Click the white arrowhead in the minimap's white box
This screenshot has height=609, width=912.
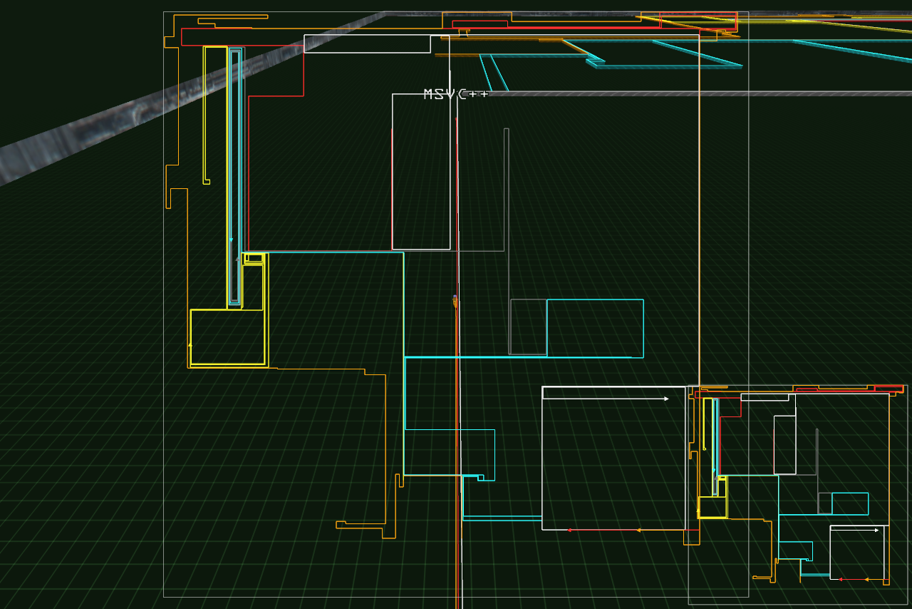pos(876,530)
